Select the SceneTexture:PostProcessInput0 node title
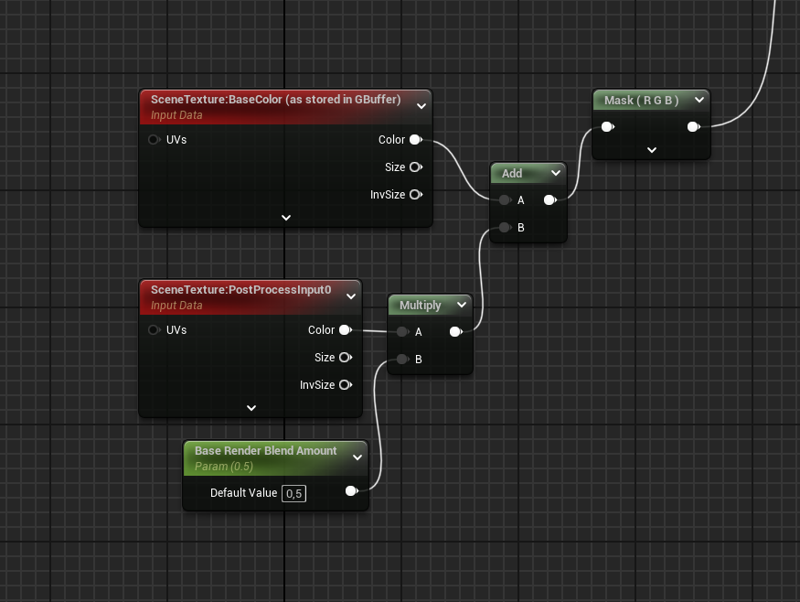Screen dimensions: 800x602 point(240,290)
